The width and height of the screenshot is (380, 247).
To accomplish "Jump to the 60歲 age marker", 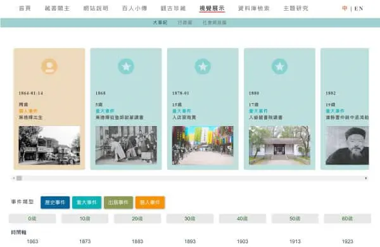I will point(347,218).
